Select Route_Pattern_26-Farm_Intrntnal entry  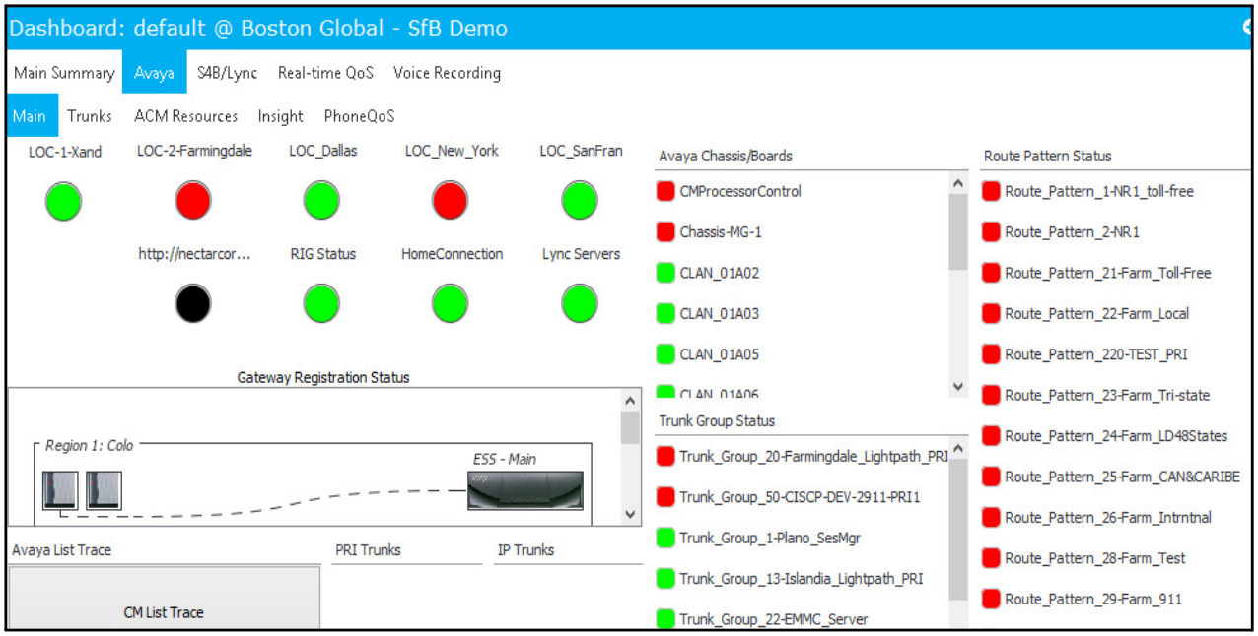[x=1098, y=518]
